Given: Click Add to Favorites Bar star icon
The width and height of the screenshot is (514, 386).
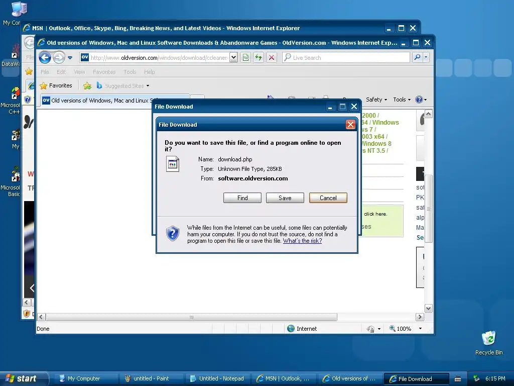Looking at the screenshot, I should pos(87,86).
